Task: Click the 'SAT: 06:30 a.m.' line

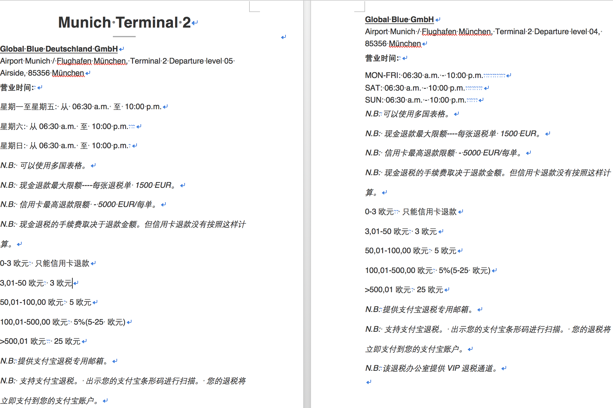Action: click(x=415, y=88)
